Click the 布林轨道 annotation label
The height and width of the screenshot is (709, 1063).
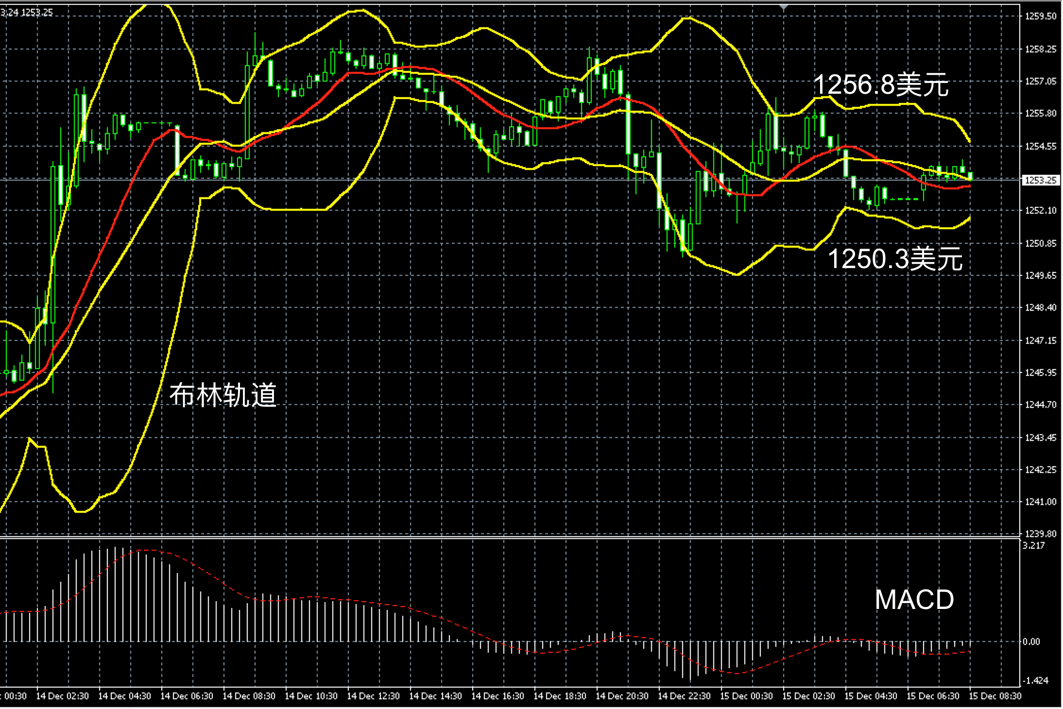click(223, 394)
